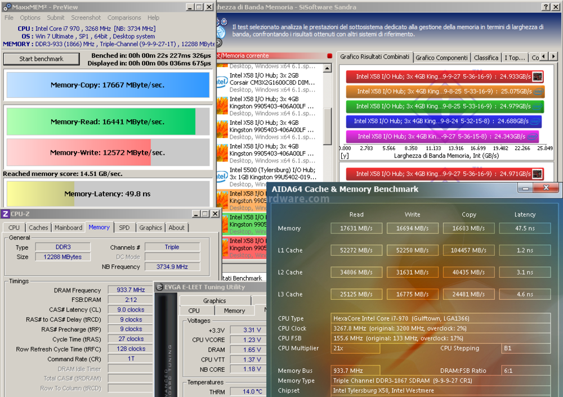Screen dimensions: 563x397
Task: Click the L1 Cache Copy 104457 MB/s field
Action: pyautogui.click(x=468, y=250)
